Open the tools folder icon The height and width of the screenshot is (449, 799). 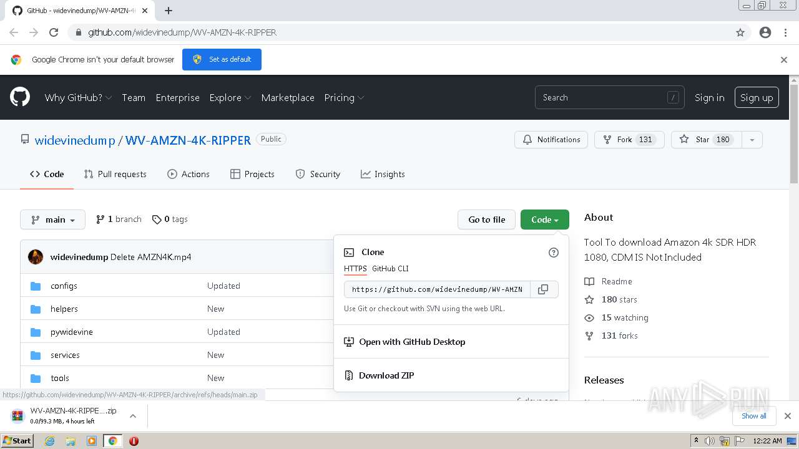click(36, 378)
